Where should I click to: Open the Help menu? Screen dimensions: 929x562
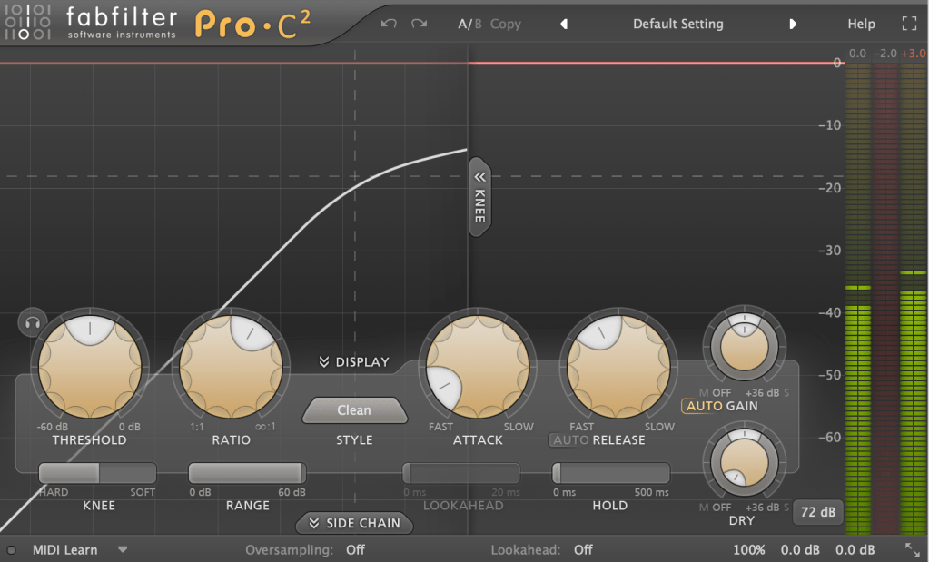point(861,25)
